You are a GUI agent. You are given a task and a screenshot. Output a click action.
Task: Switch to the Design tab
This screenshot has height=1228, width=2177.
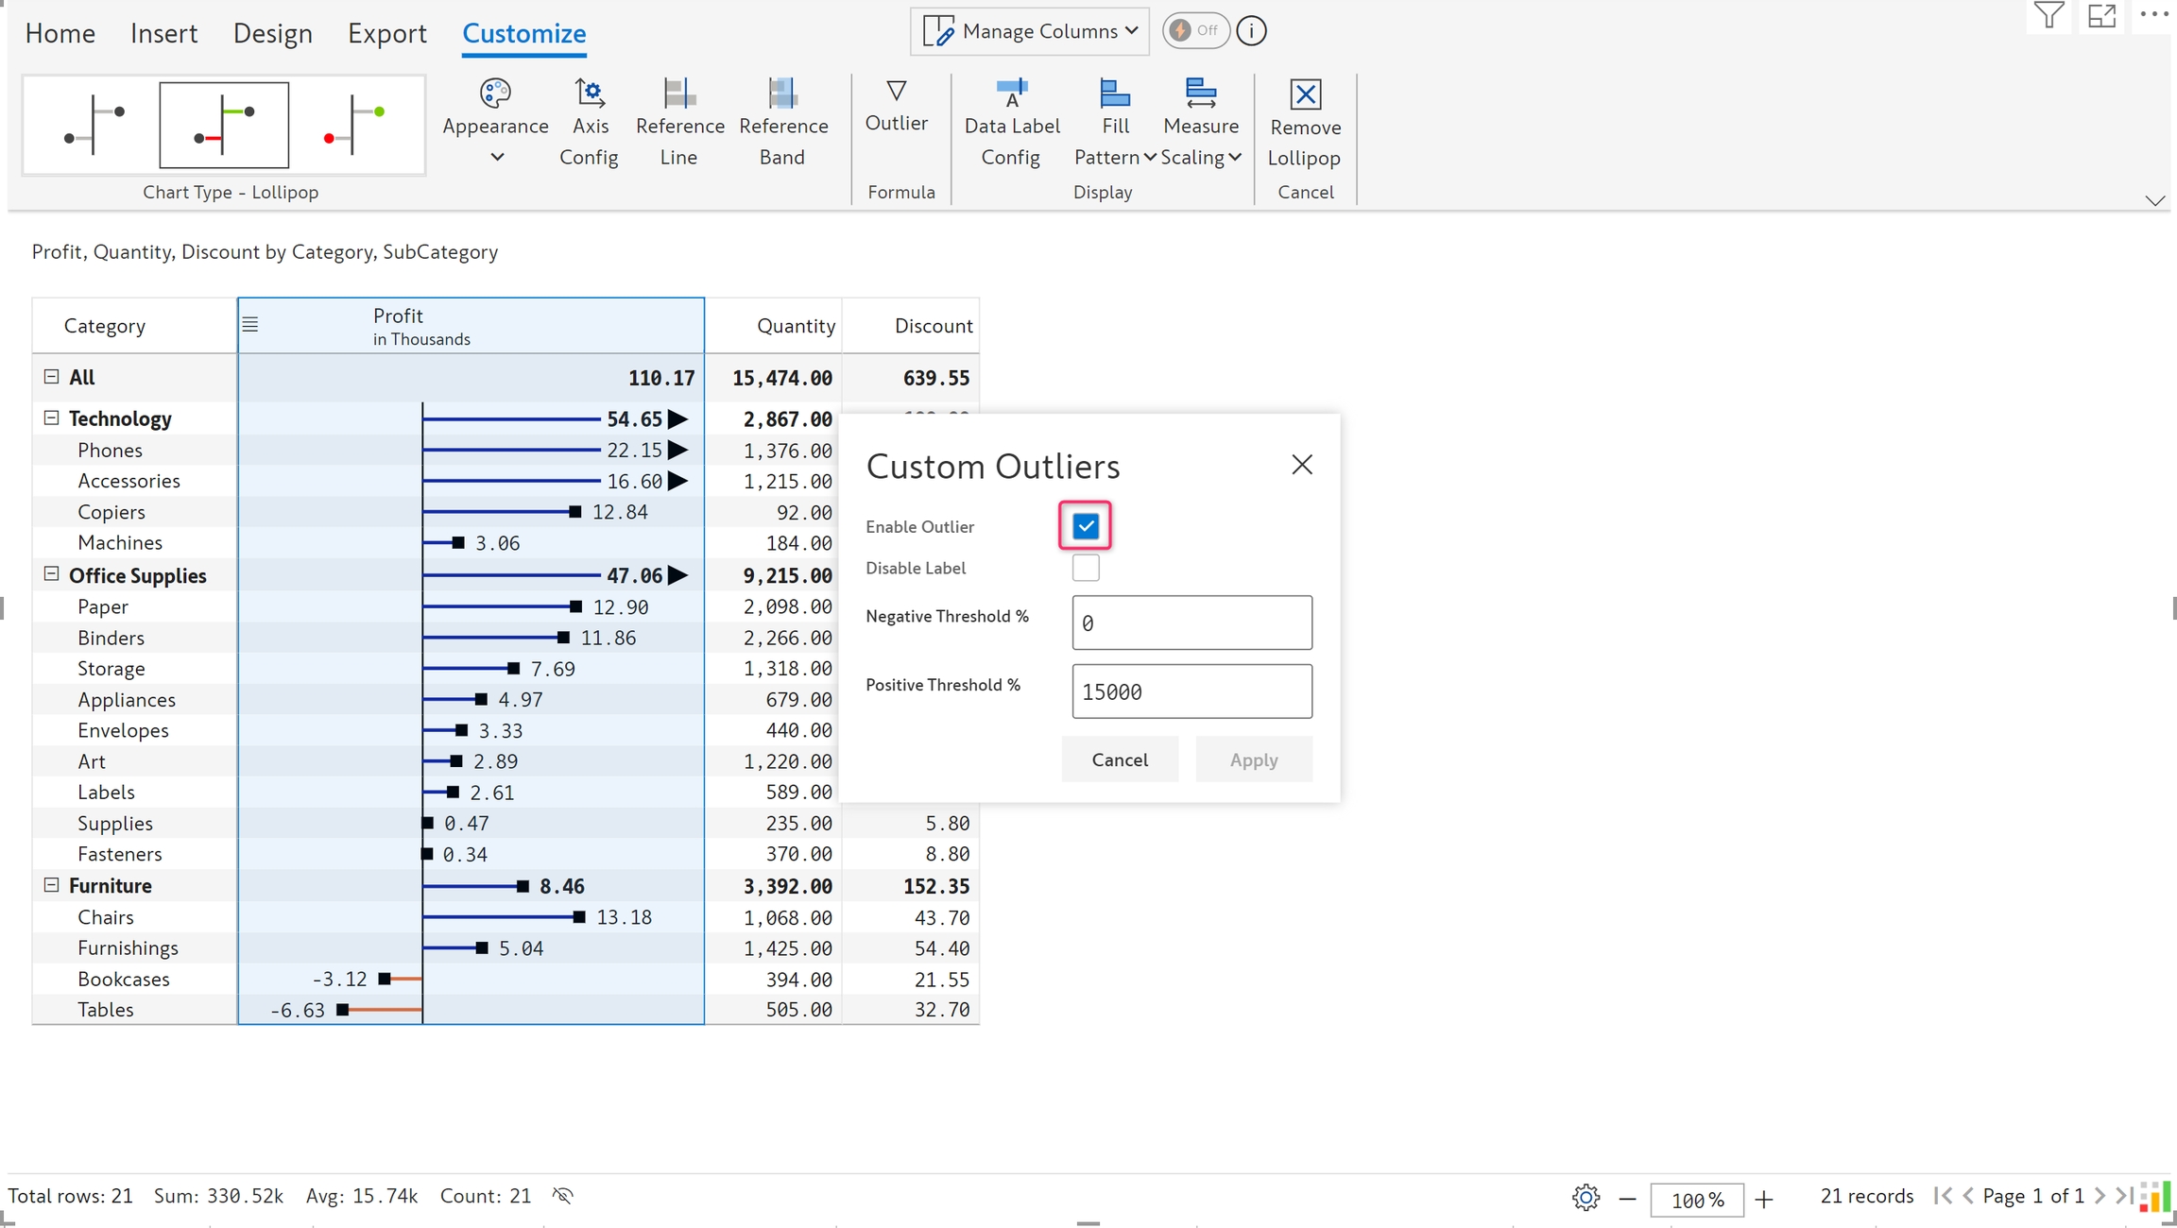click(x=272, y=33)
